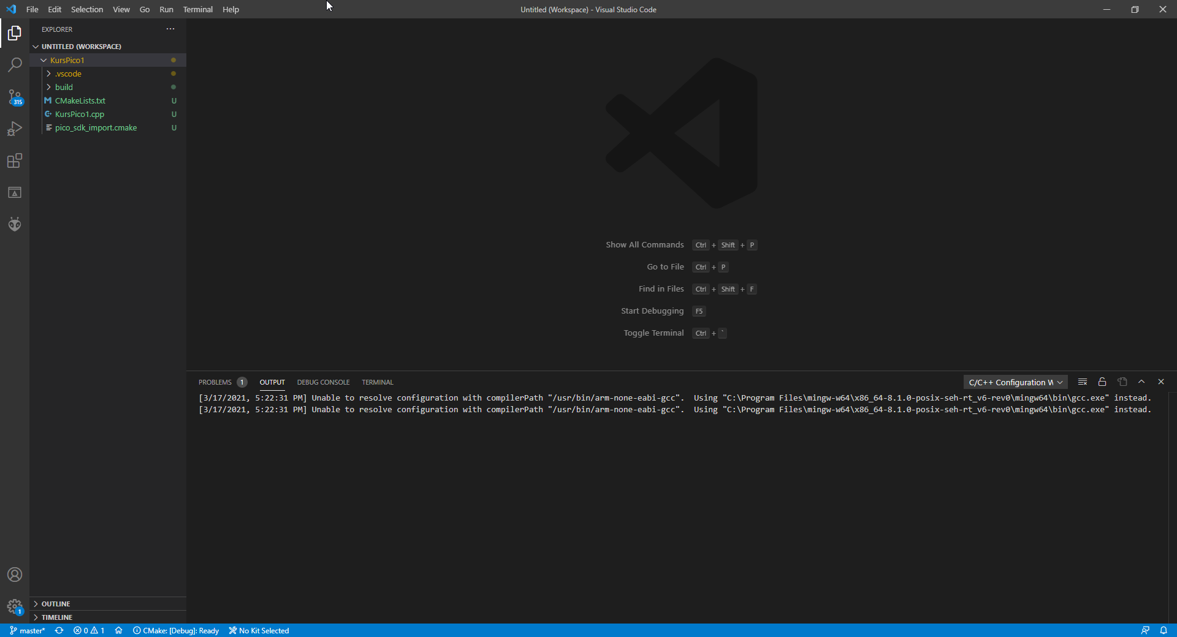
Task: Open the View menu
Action: click(x=121, y=9)
